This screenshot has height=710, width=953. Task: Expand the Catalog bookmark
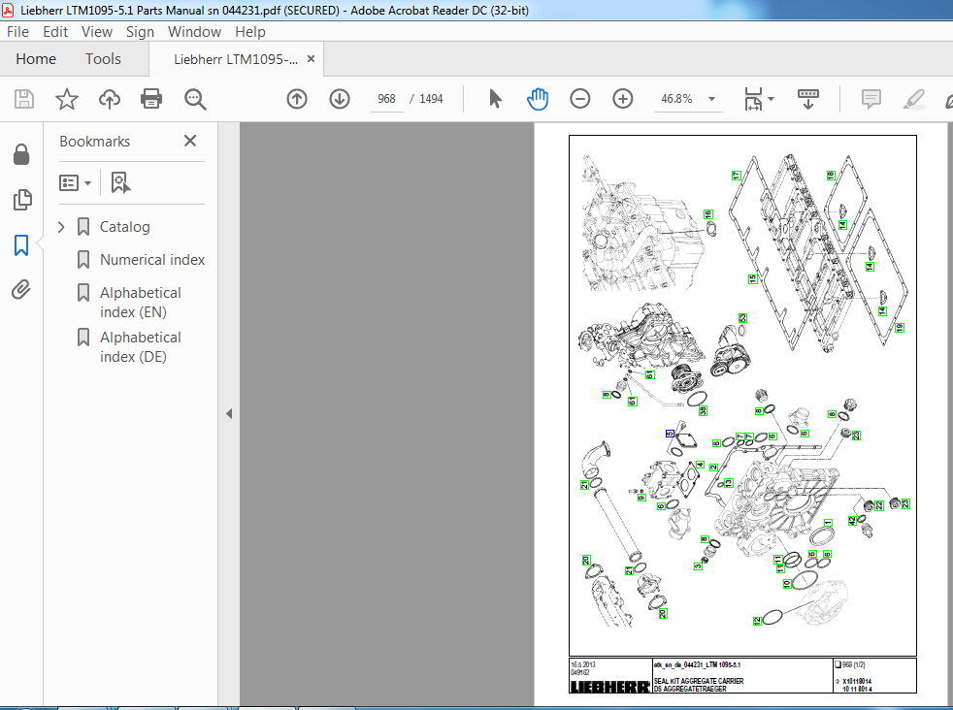(x=61, y=227)
